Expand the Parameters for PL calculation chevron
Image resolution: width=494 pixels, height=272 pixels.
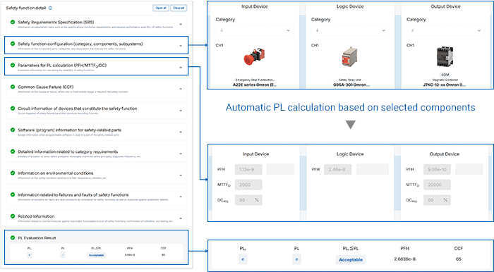181,67
